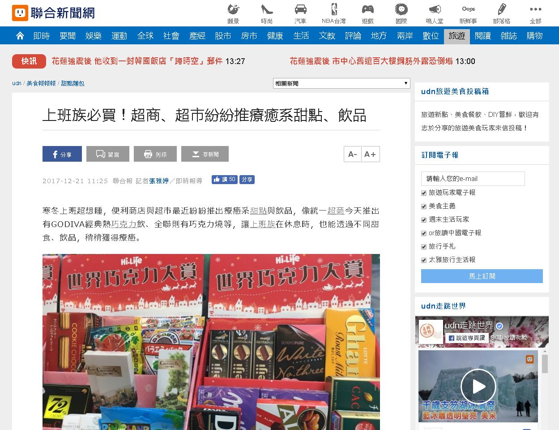Open 甜點 keyword link in article
559x430 pixels.
pos(259,211)
